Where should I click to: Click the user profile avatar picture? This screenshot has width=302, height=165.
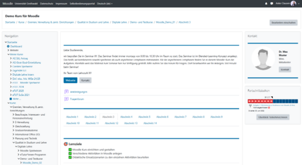pyautogui.click(x=293, y=4)
